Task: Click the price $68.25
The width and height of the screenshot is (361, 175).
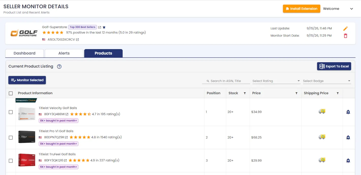Action: click(256, 137)
